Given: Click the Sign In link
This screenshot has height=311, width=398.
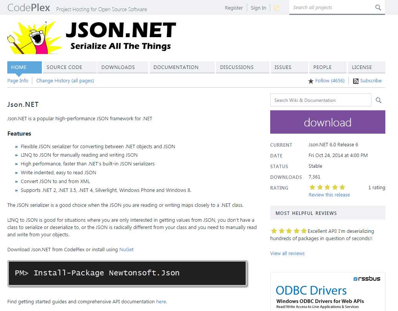Looking at the screenshot, I should tap(258, 8).
